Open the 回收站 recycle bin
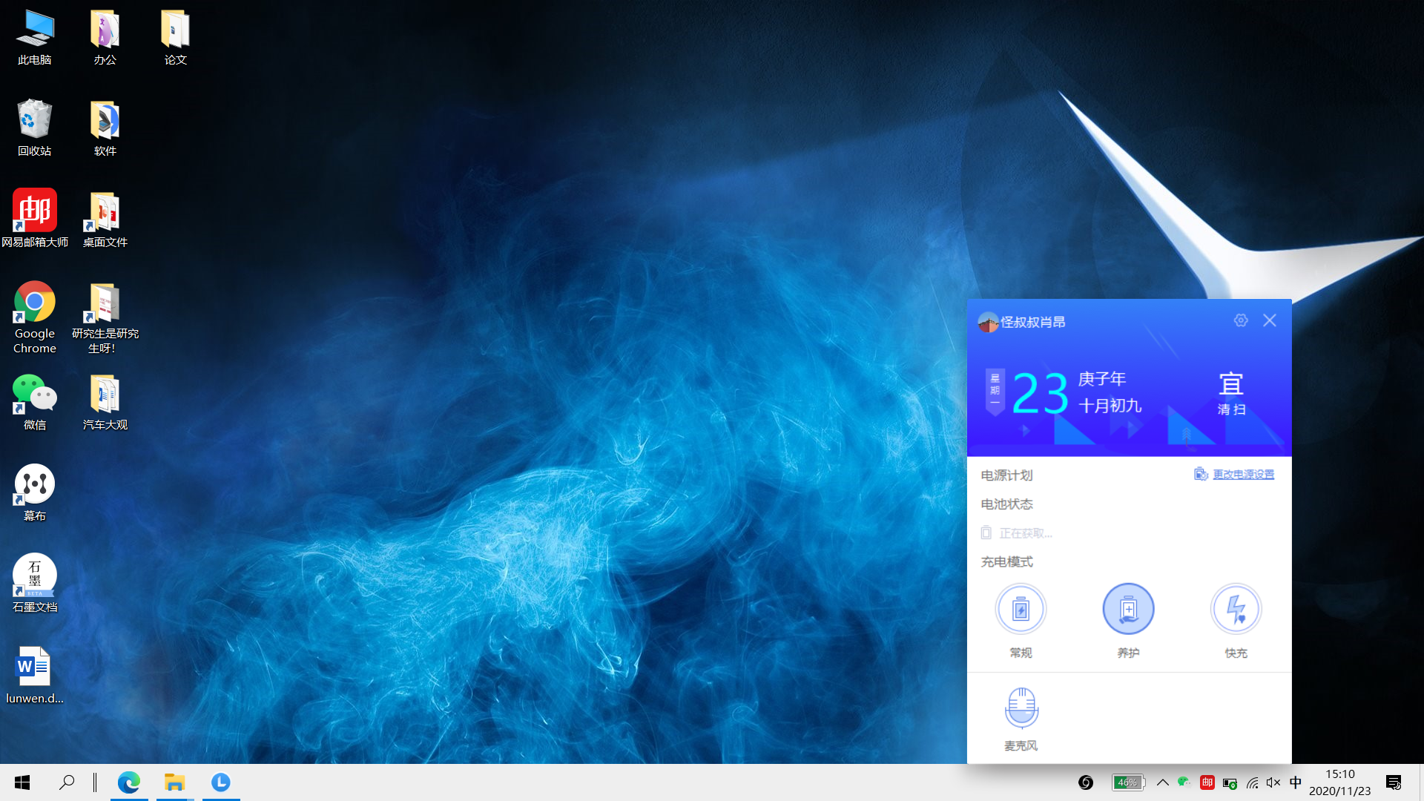1424x801 pixels. (x=35, y=128)
